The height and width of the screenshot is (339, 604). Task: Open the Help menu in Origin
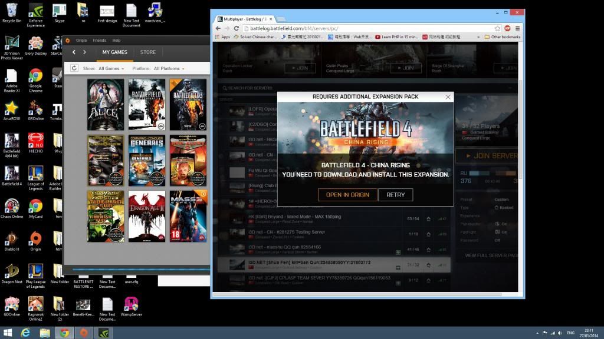point(116,41)
